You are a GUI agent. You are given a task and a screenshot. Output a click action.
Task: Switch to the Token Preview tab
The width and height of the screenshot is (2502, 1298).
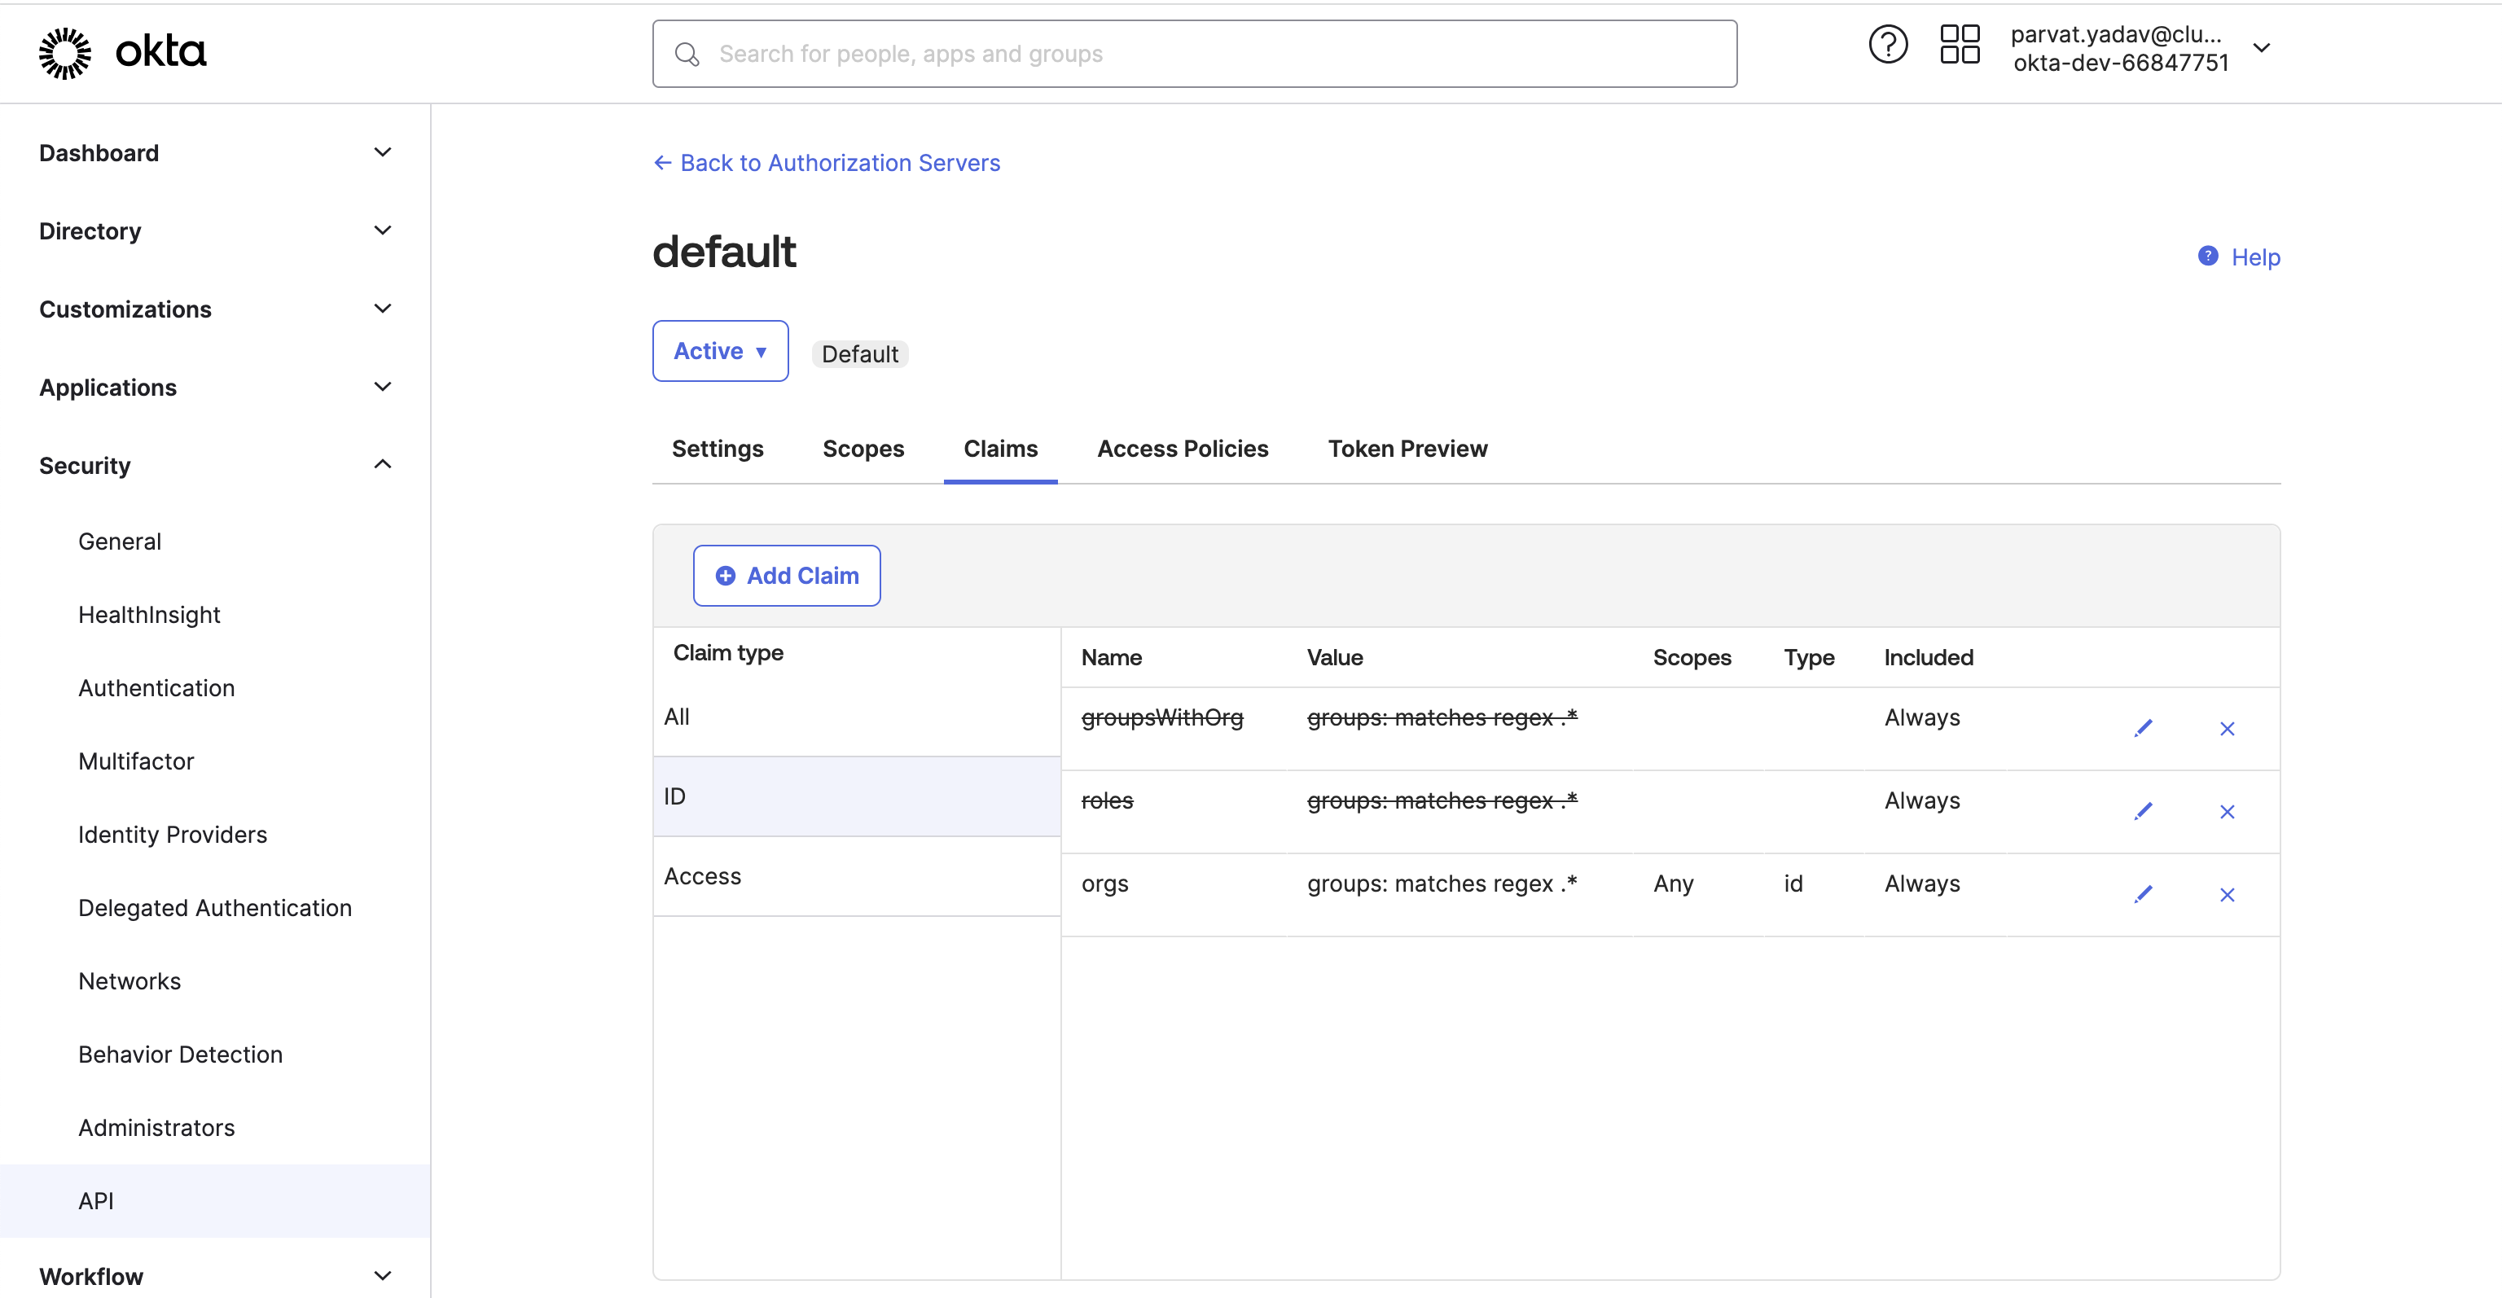(1408, 448)
